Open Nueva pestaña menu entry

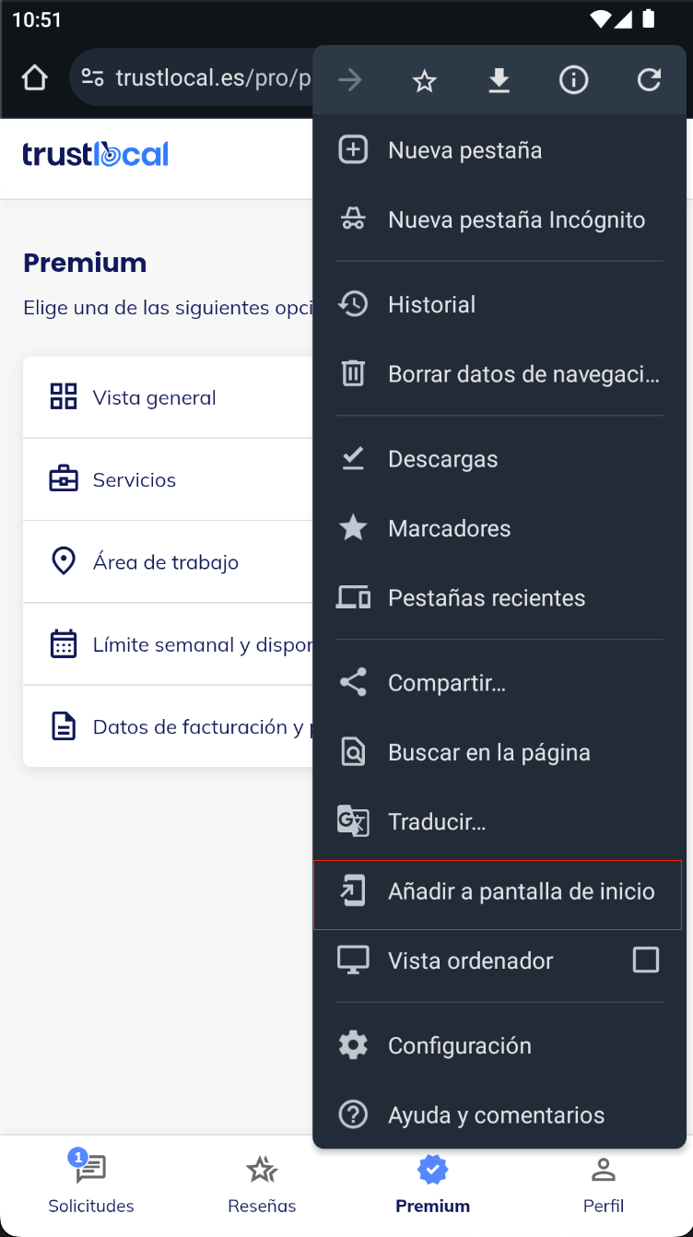point(499,150)
